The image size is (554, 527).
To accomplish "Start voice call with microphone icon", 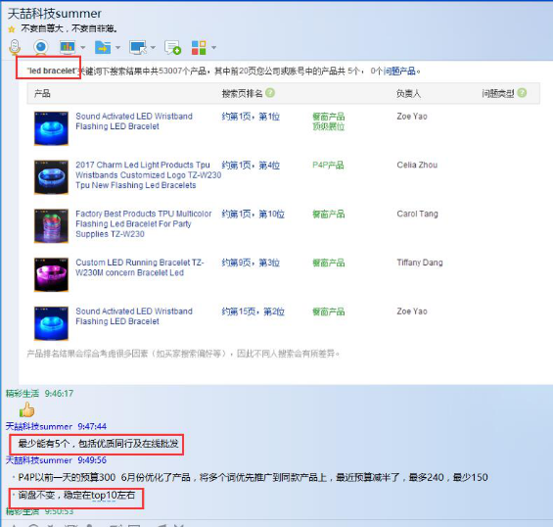I will click(x=15, y=47).
